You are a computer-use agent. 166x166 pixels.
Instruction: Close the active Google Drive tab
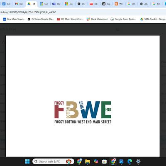(x=34, y=4)
